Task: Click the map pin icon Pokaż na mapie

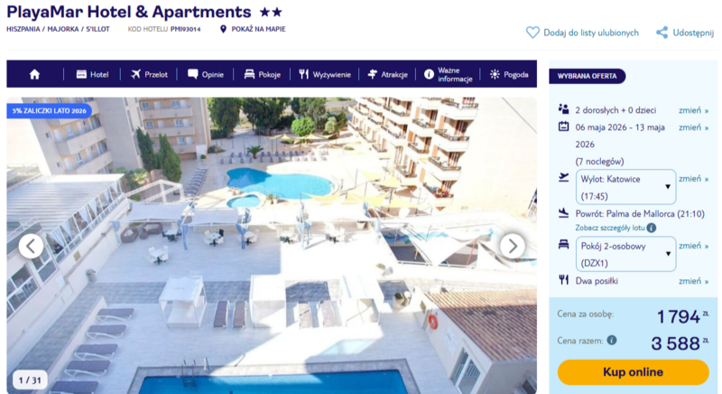Action: tap(223, 29)
